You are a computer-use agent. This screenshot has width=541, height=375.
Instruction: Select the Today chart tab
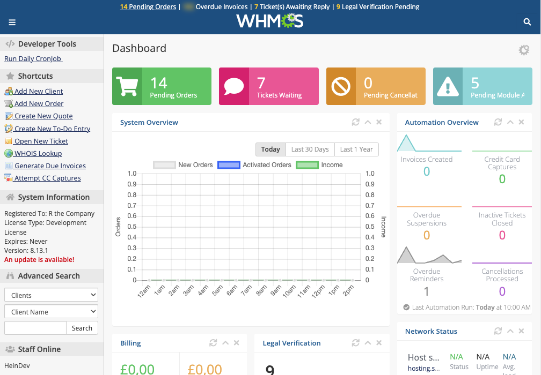coord(270,149)
